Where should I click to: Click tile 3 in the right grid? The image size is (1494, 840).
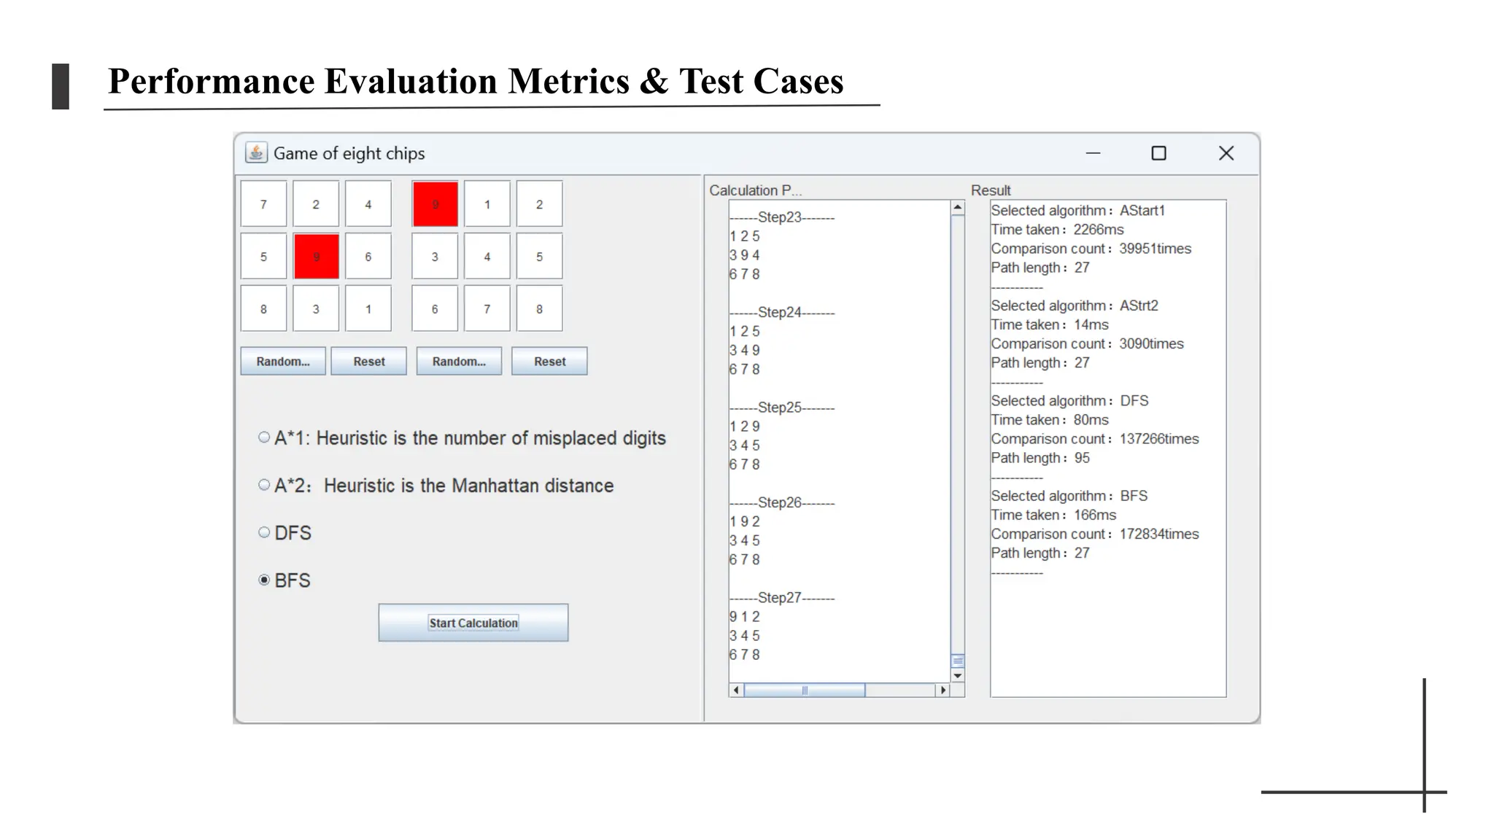click(x=435, y=257)
